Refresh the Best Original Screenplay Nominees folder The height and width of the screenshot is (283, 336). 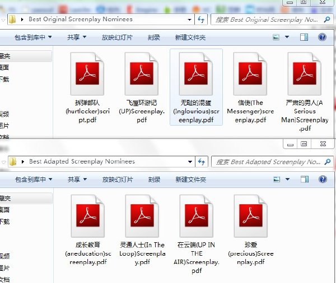coord(201,20)
